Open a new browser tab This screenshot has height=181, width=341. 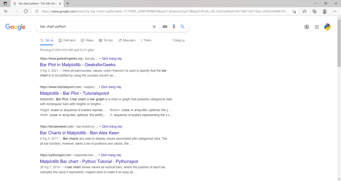coord(68,3)
